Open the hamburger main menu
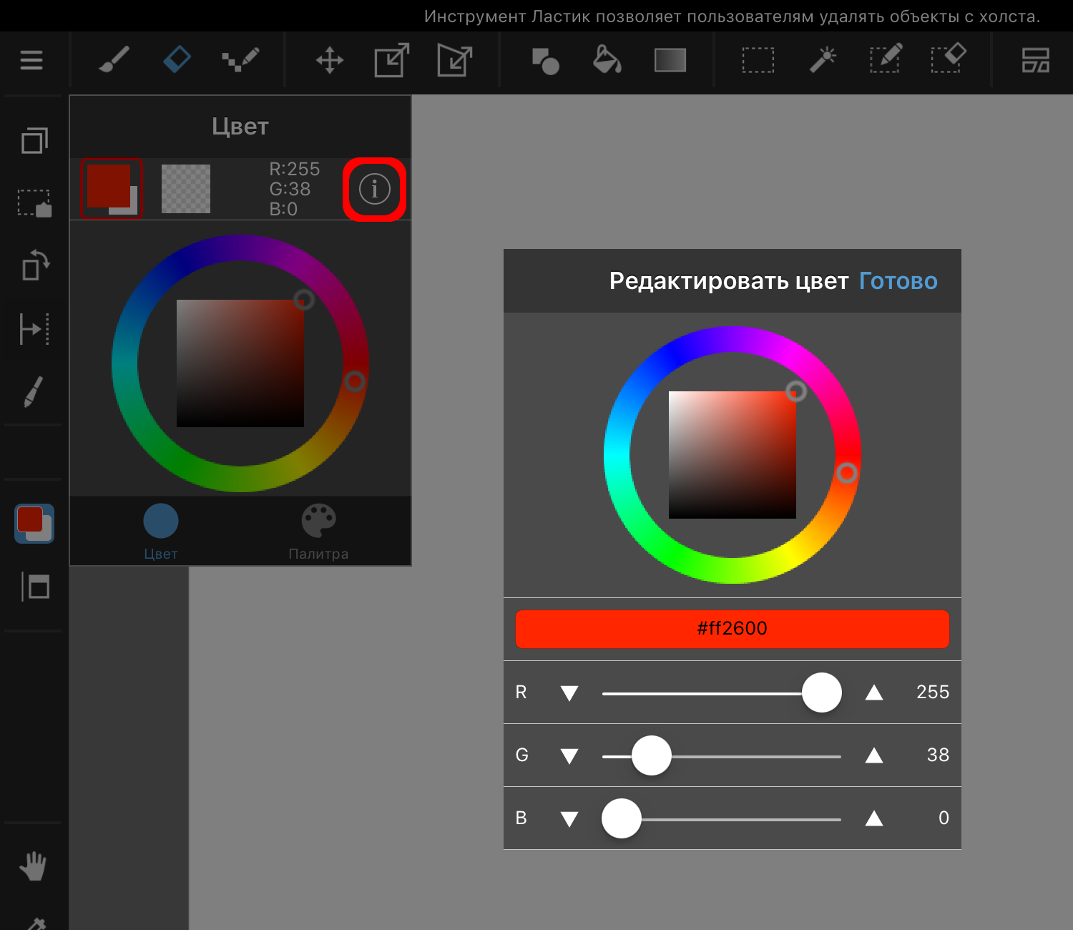Viewport: 1073px width, 930px height. click(x=31, y=60)
